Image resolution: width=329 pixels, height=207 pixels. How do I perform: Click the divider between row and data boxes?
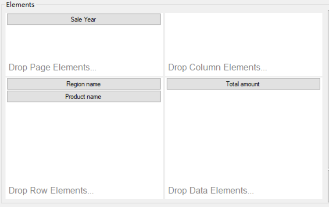click(x=164, y=138)
